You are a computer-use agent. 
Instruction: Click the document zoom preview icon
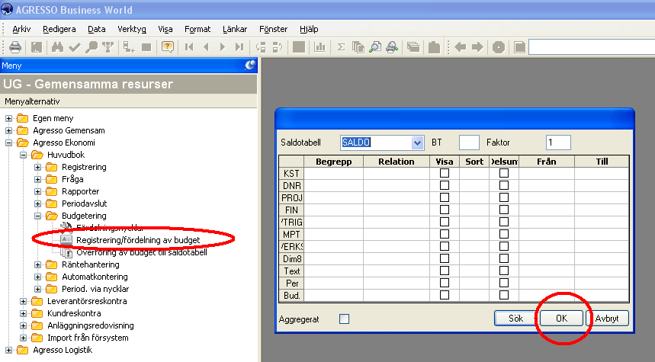pos(375,47)
